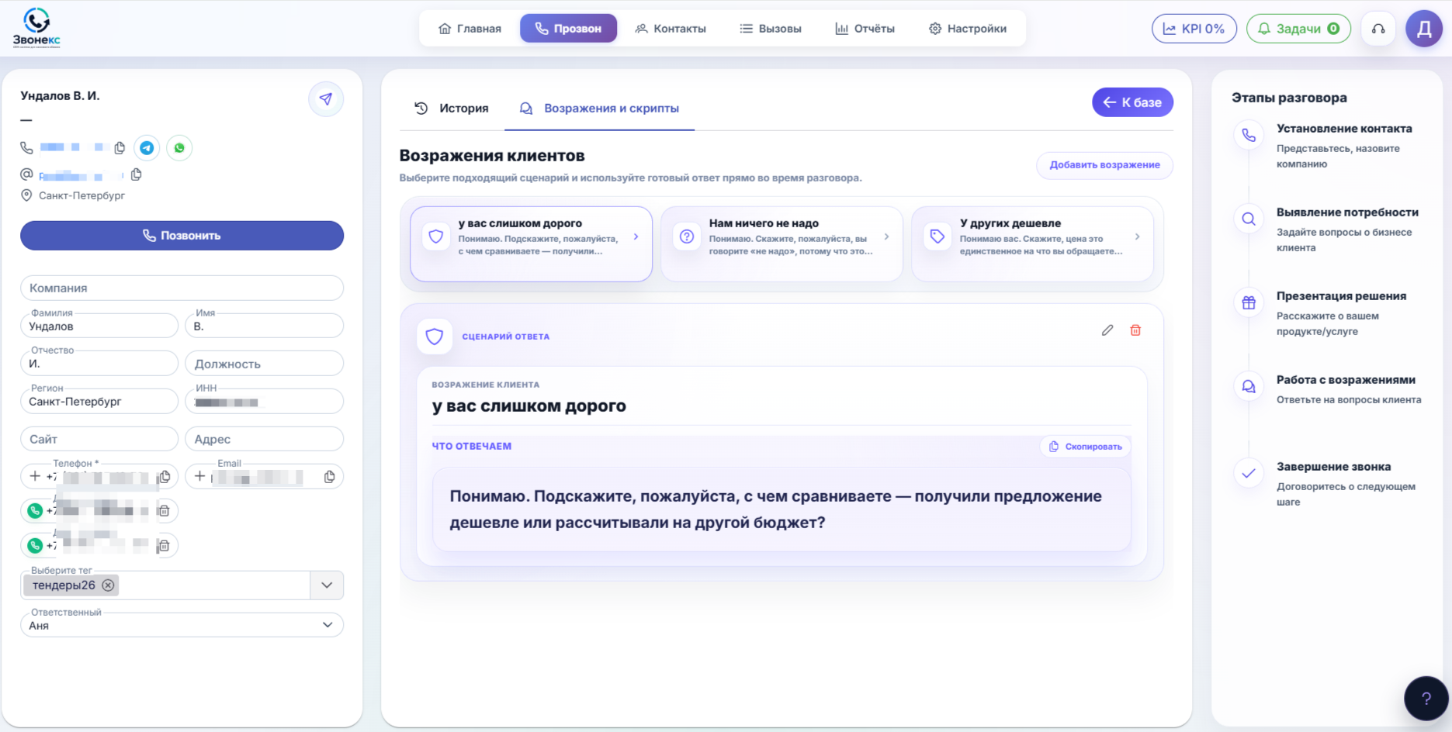This screenshot has width=1452, height=732.
Task: Click the plus icon in the Email field
Action: click(199, 476)
